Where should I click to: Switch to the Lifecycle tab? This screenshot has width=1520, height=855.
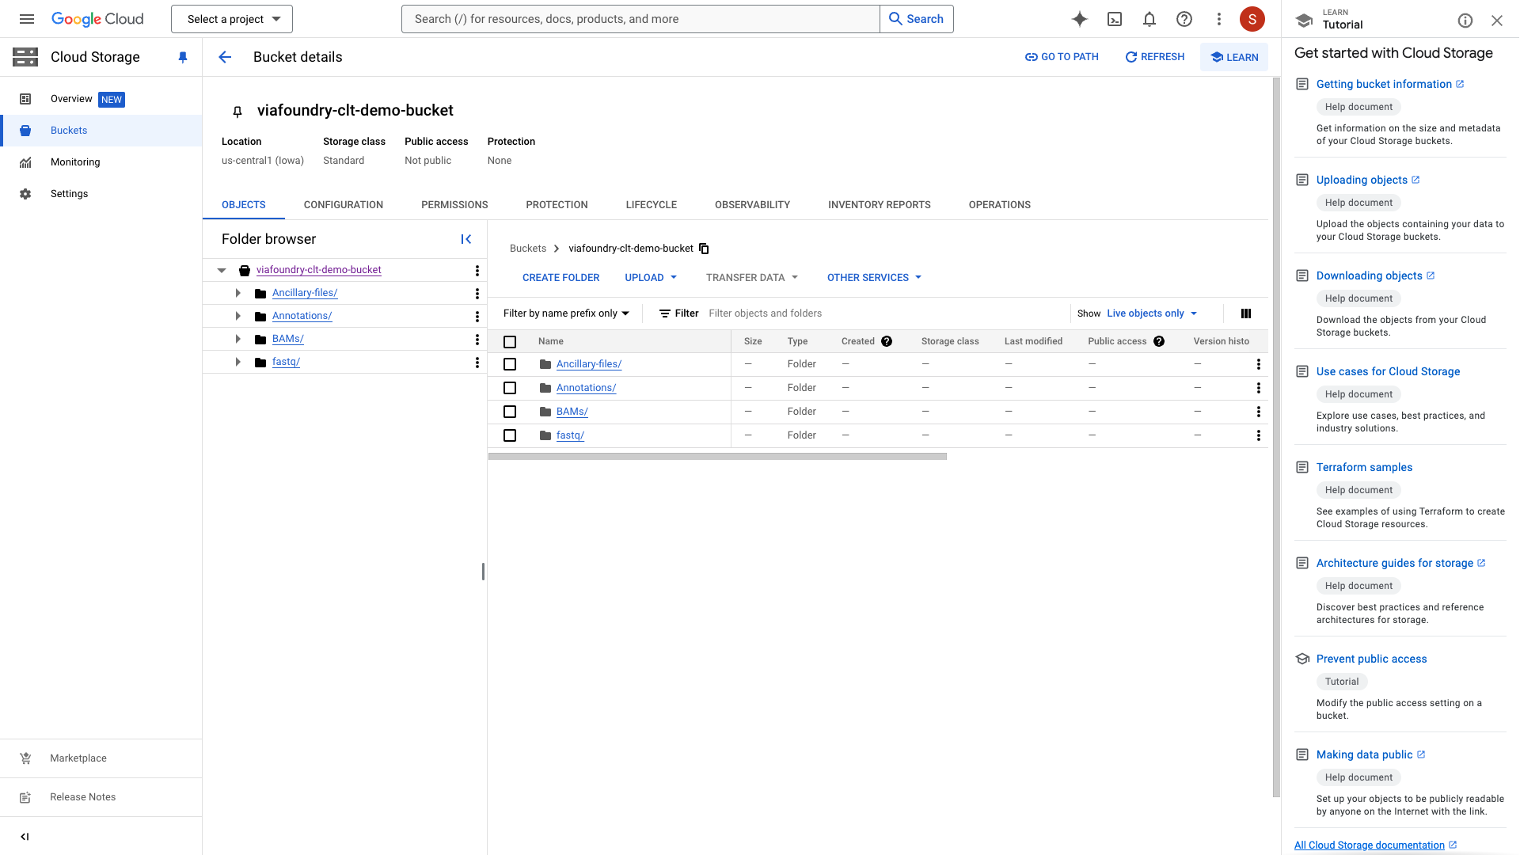click(651, 205)
